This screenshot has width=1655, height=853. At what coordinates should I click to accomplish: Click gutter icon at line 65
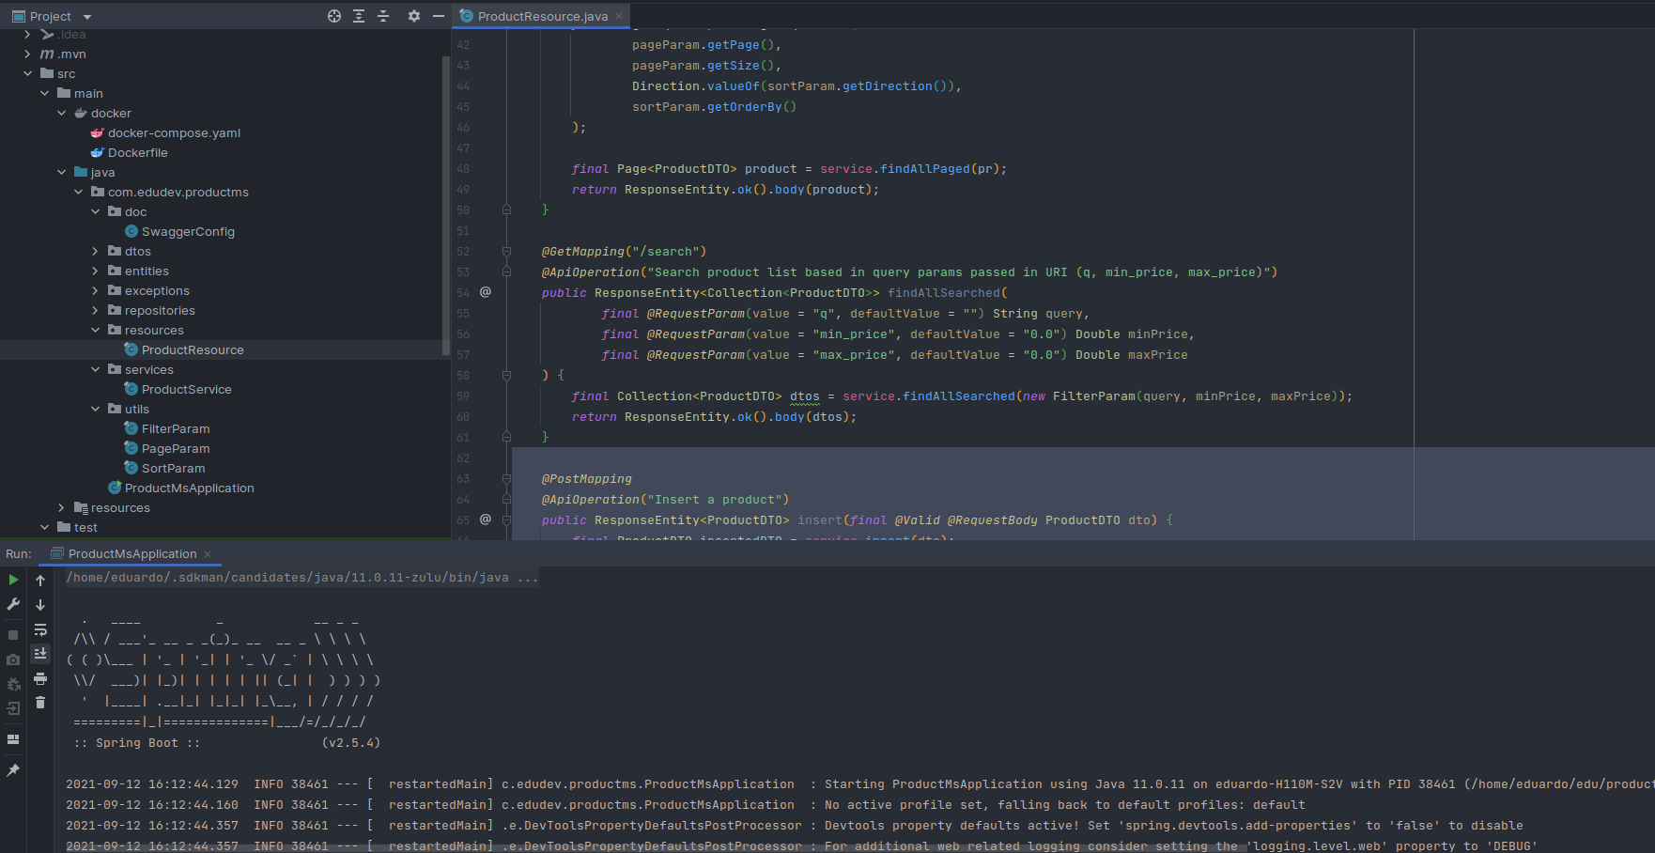pos(486,520)
